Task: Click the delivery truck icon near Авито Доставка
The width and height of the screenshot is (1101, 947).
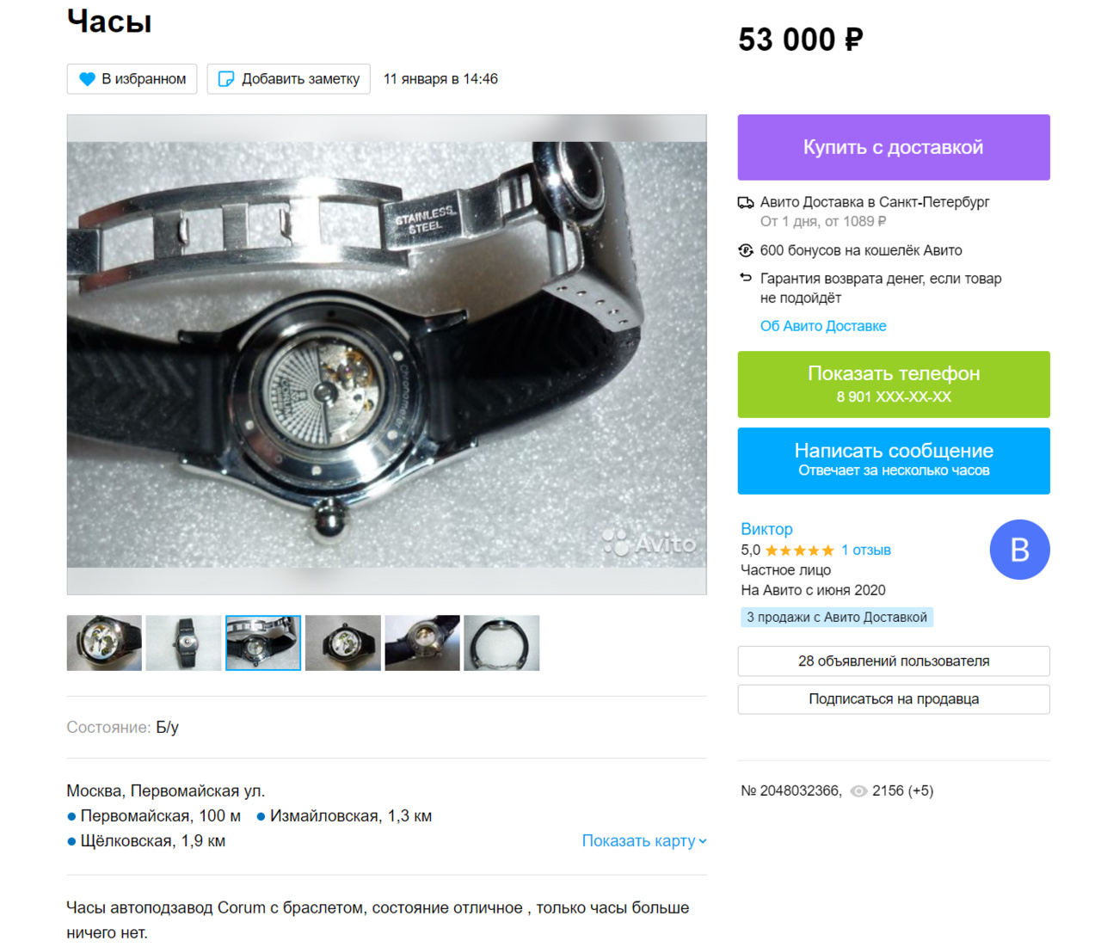Action: tap(746, 203)
